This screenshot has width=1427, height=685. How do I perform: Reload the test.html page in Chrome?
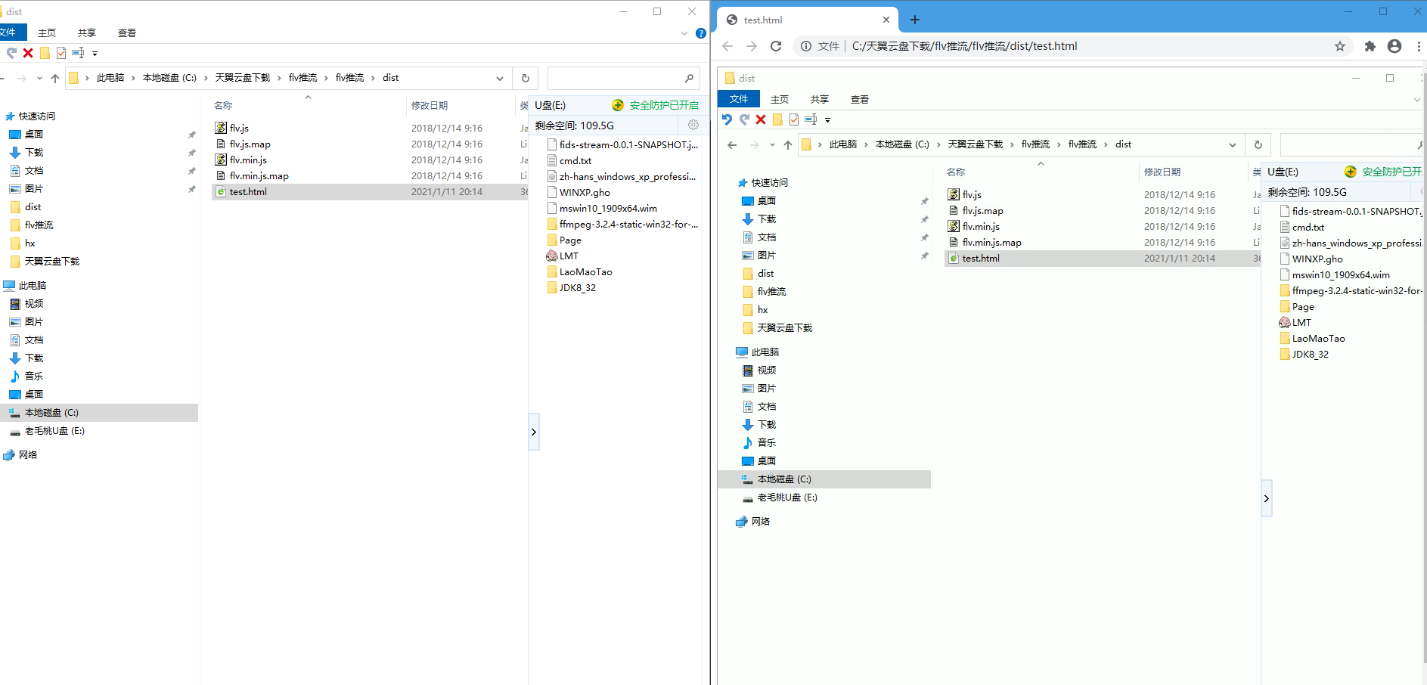click(776, 46)
